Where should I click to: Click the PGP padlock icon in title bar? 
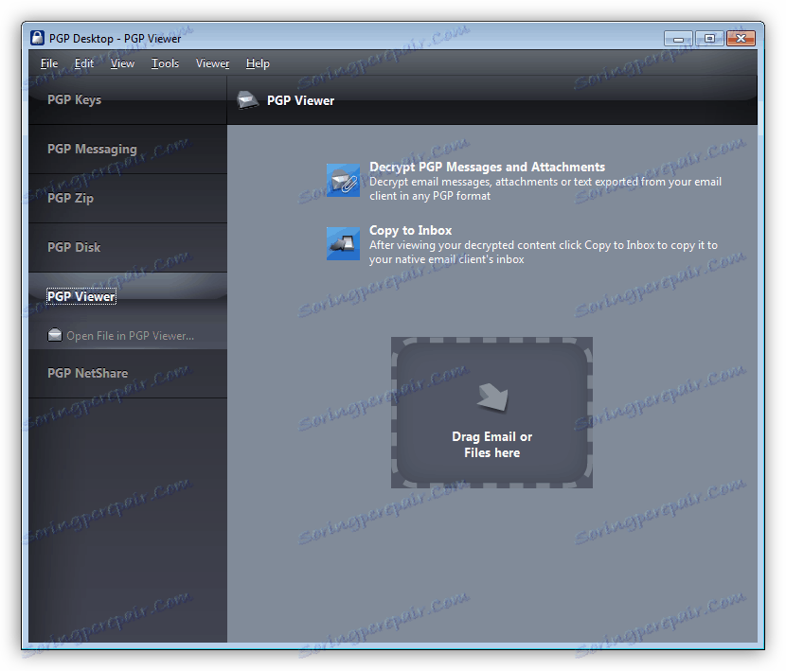pos(37,38)
